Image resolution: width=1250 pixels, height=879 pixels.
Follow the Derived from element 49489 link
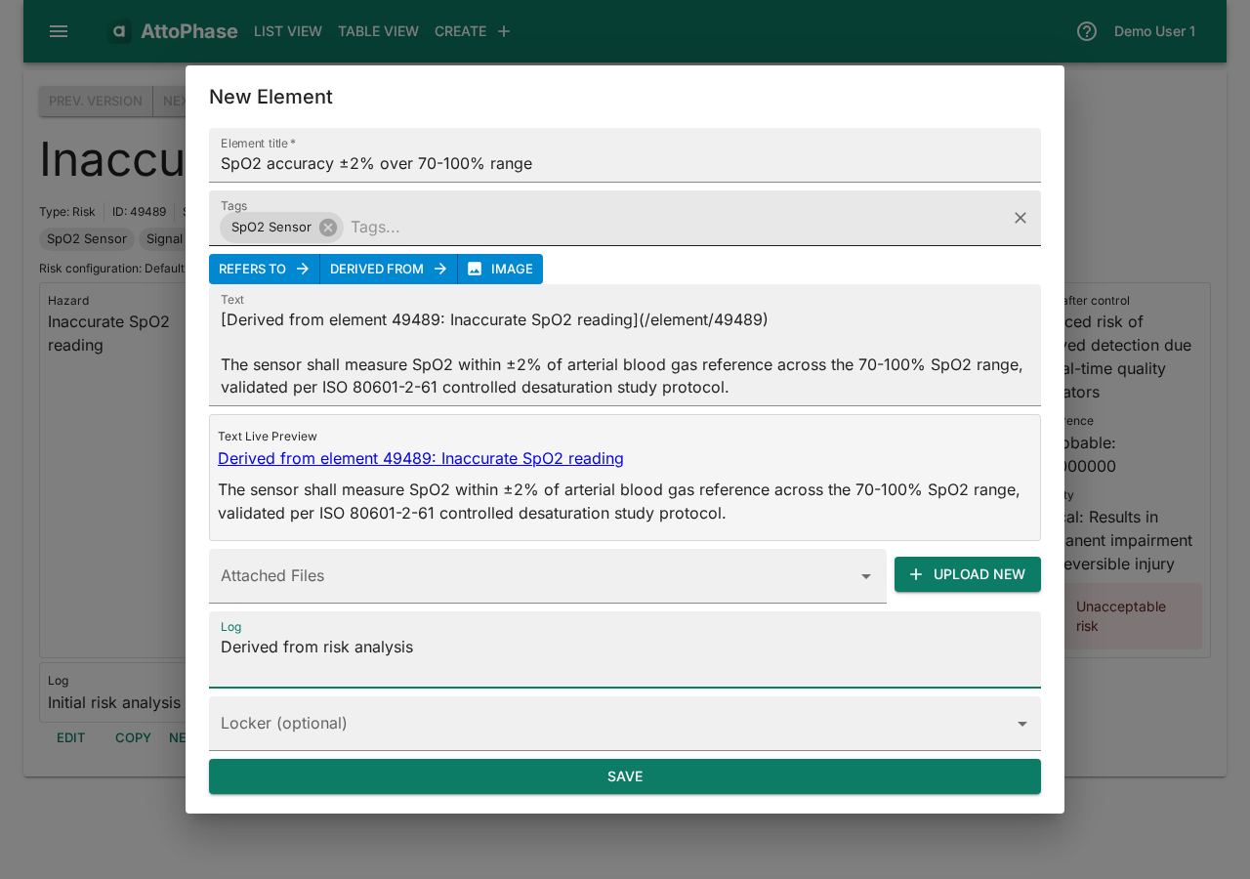(x=420, y=458)
